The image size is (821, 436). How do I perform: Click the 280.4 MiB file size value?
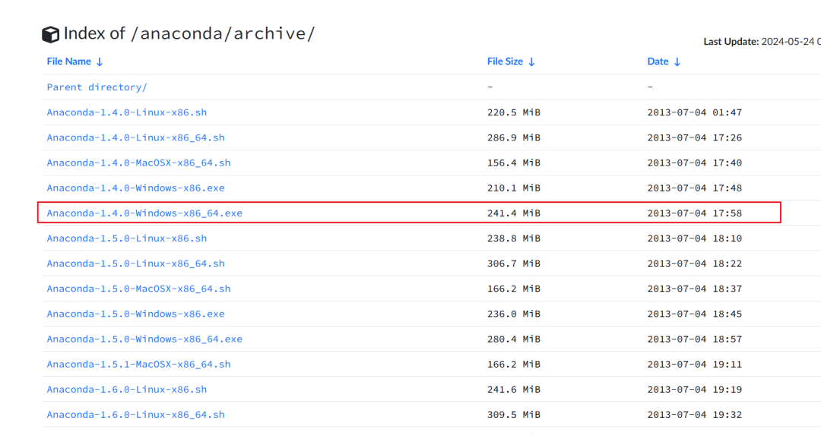514,339
